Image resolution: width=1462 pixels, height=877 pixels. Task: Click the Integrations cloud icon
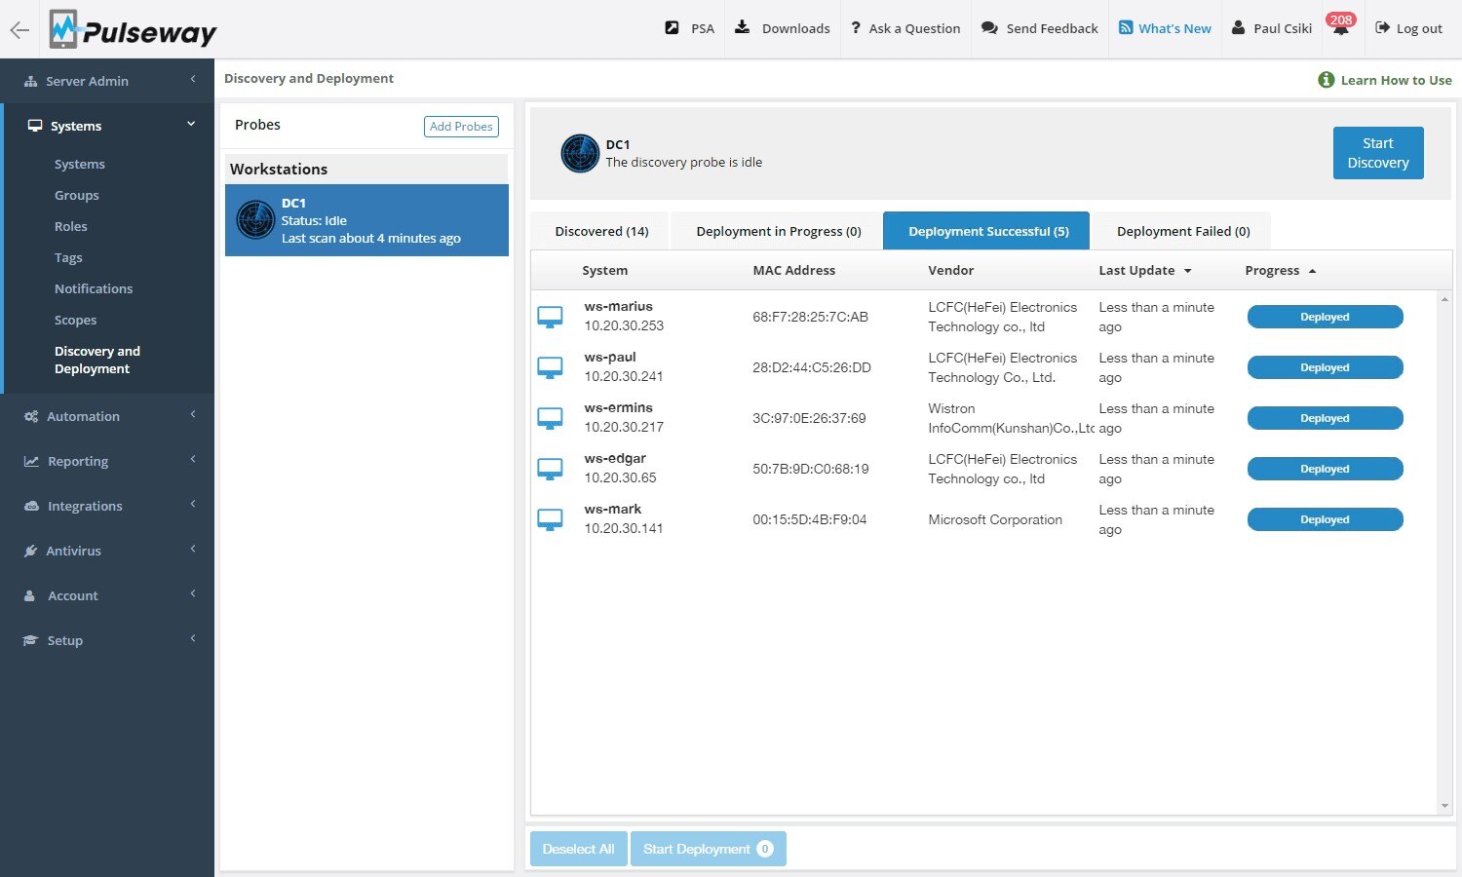point(31,507)
